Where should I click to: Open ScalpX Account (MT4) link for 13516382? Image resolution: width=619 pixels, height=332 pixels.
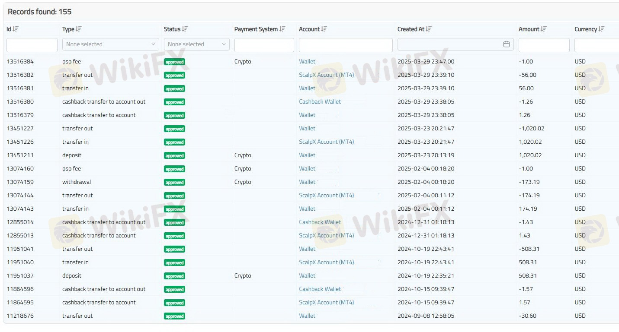pyautogui.click(x=326, y=75)
